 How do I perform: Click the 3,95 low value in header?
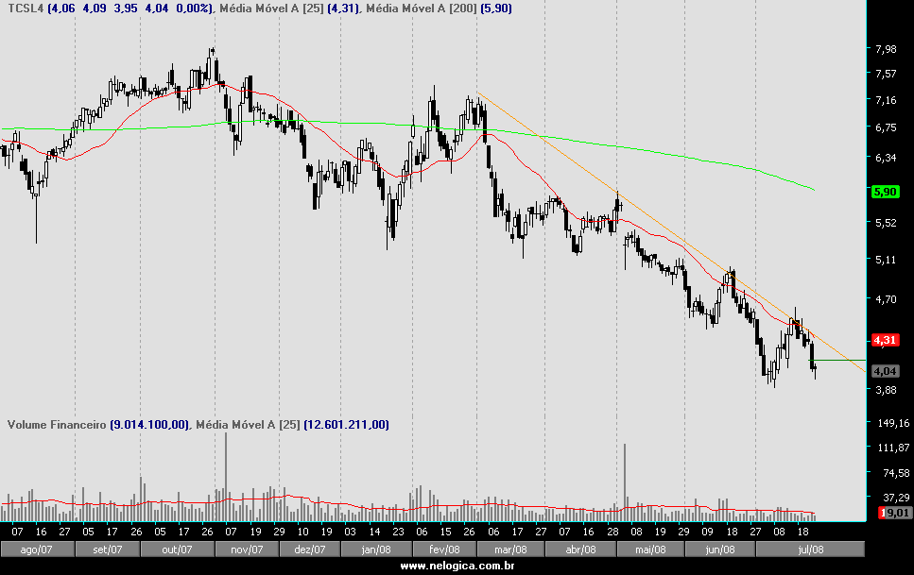pos(126,8)
